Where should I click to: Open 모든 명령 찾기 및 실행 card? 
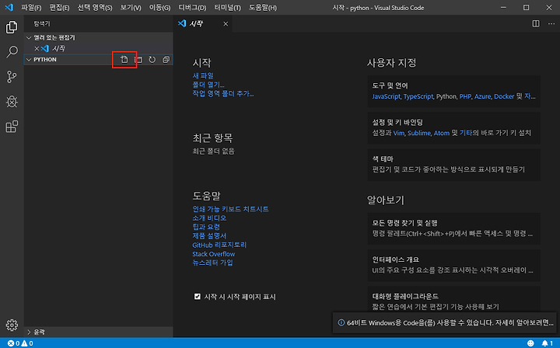coord(453,228)
